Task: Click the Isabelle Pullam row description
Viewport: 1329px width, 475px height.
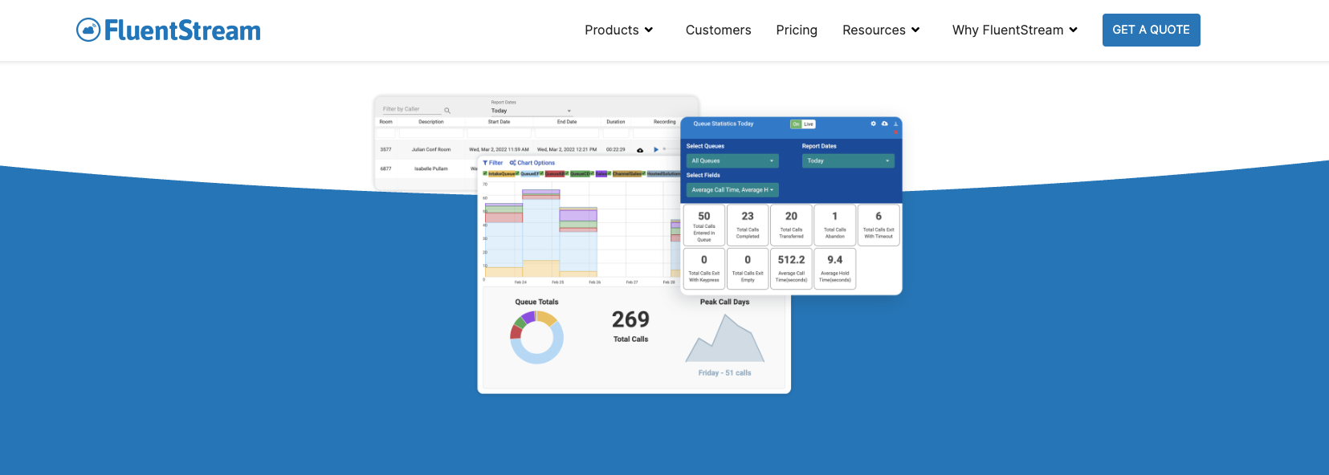Action: click(431, 169)
